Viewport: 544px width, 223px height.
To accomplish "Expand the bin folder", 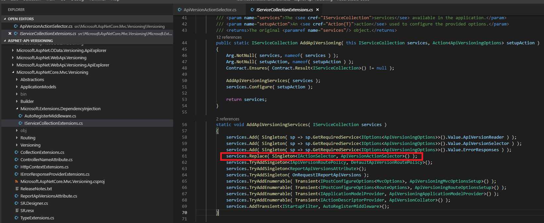I will [17, 94].
